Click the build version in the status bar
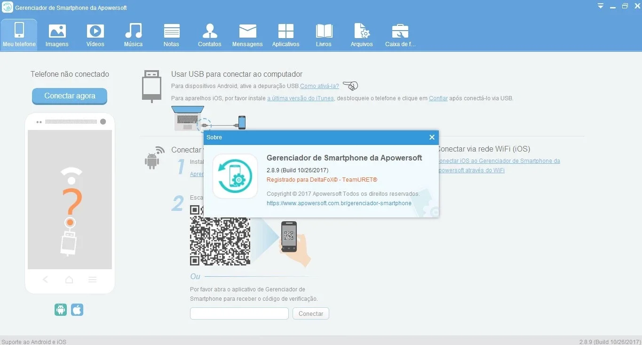This screenshot has height=345, width=642. [610, 342]
